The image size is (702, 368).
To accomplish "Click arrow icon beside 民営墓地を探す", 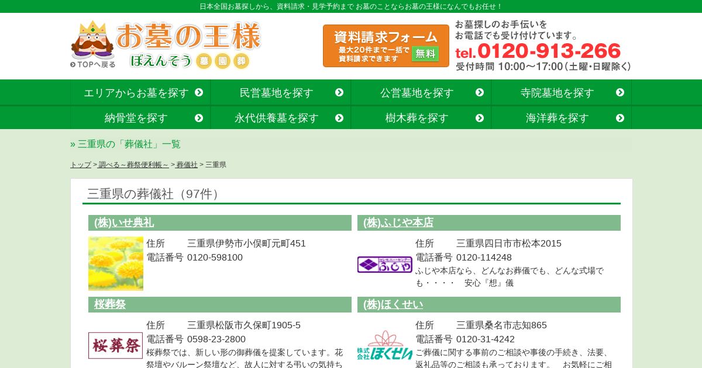I will pos(339,92).
